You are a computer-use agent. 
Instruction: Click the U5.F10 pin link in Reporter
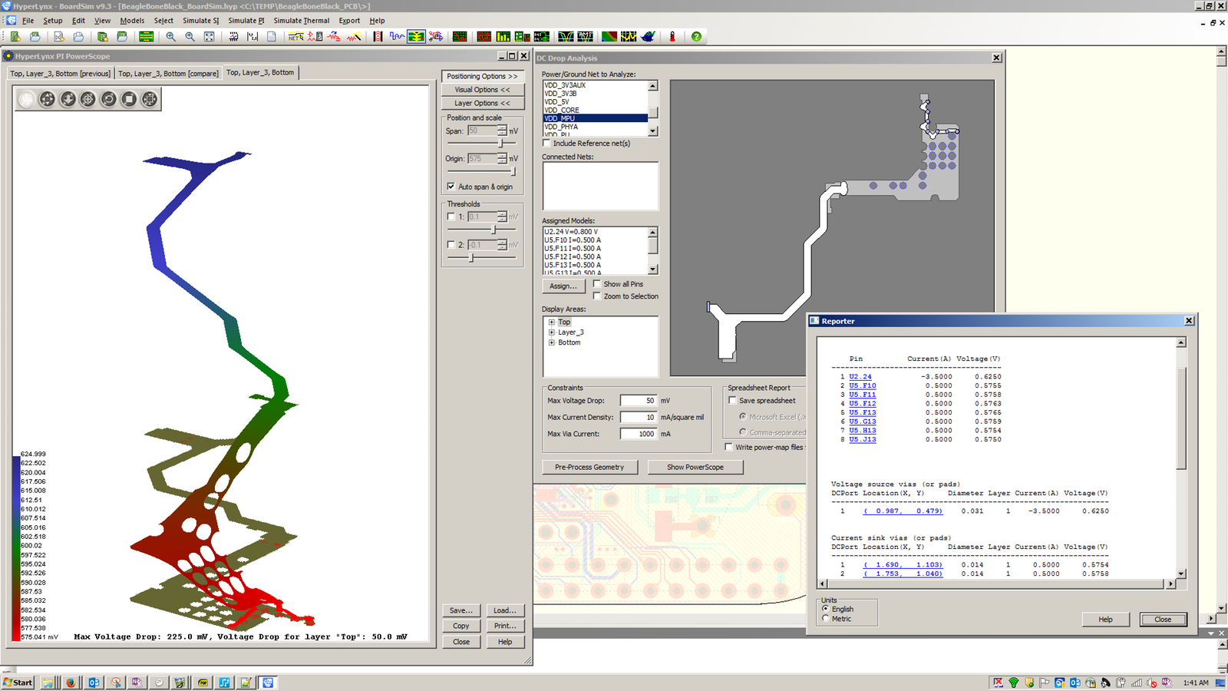[863, 385]
